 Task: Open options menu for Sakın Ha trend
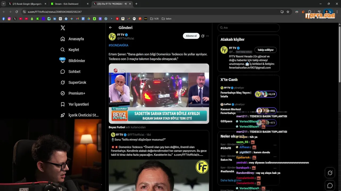275,157
